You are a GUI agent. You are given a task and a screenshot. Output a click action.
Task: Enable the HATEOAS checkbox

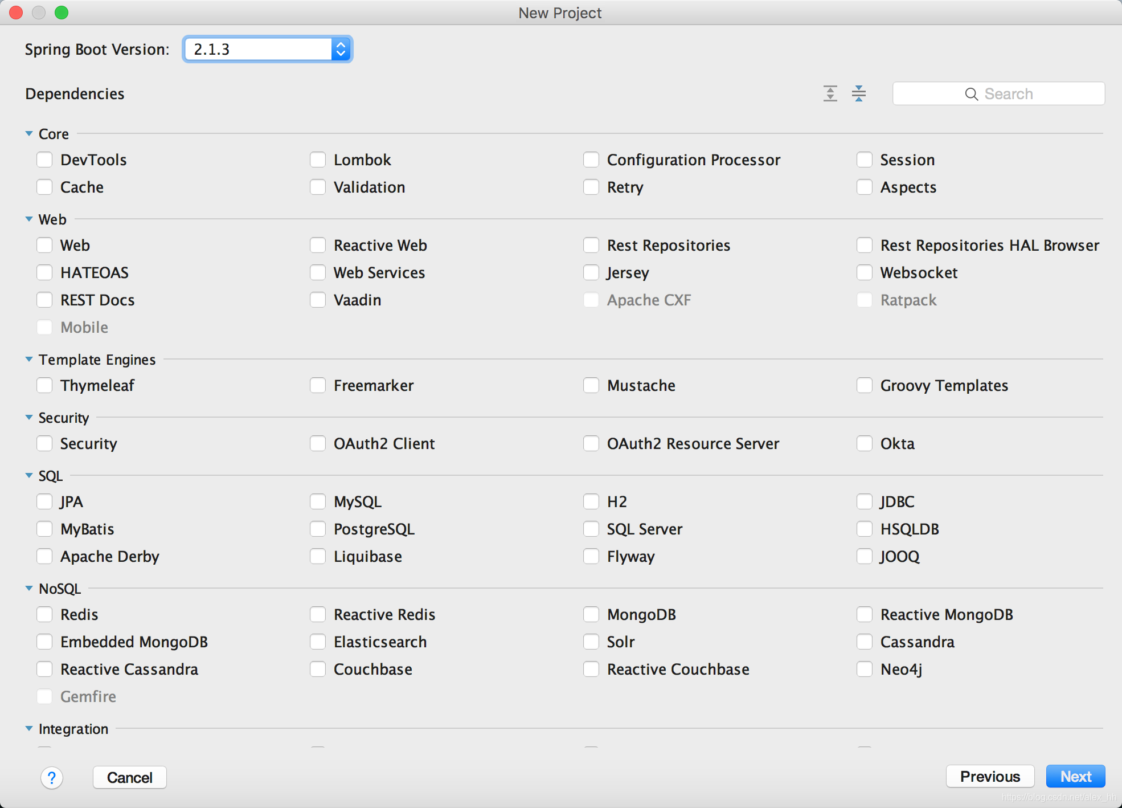pos(44,272)
